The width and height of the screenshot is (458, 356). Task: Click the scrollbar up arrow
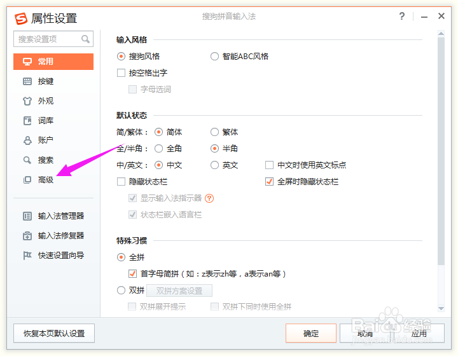pyautogui.click(x=441, y=34)
